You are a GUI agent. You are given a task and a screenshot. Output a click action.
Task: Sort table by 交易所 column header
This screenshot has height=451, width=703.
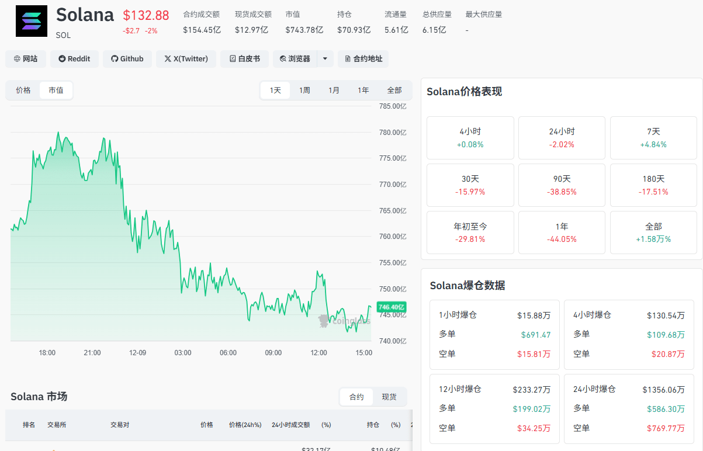point(57,425)
